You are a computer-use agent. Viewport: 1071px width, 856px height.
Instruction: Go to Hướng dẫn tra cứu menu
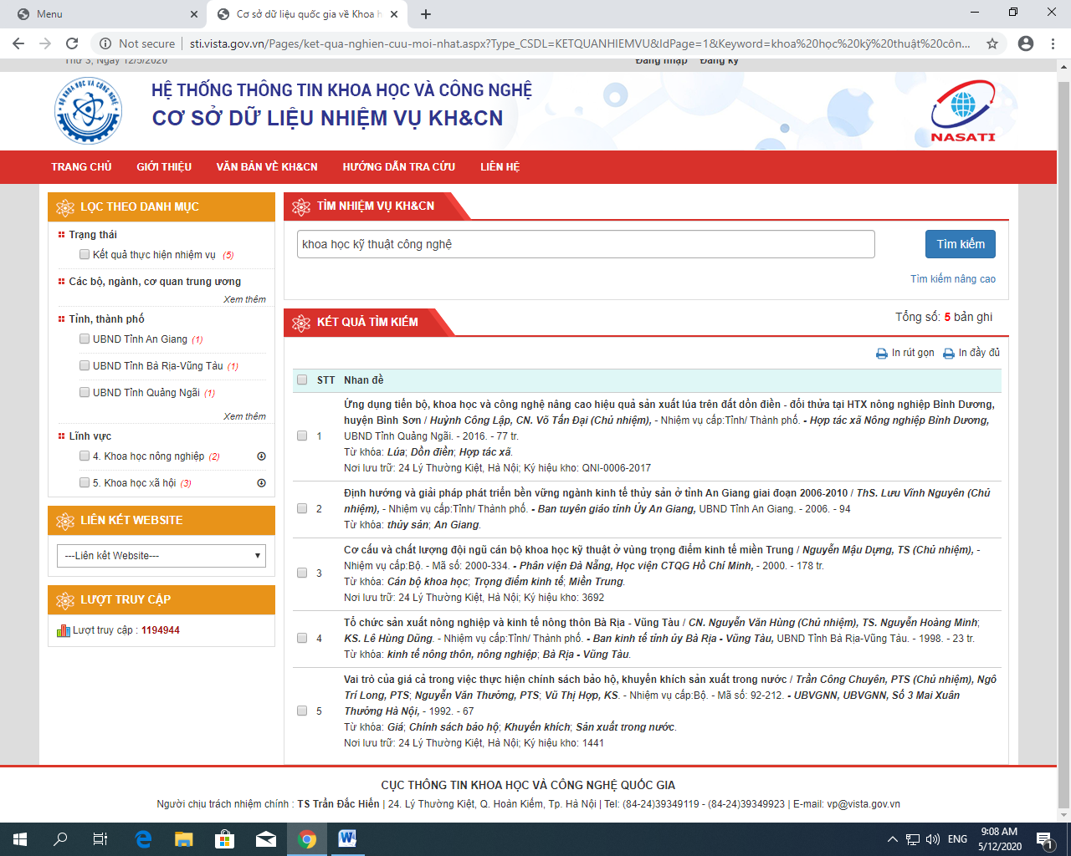coord(398,167)
